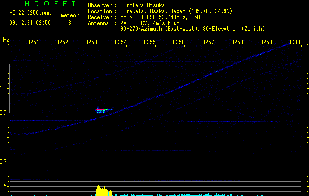The image size is (309, 196).
Task: Click the 0.6 kHz frequency label
Action: 4,186
